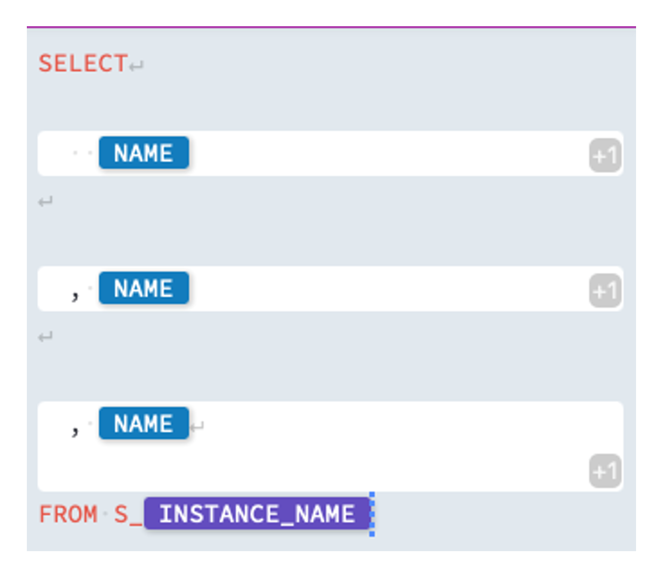This screenshot has height=578, width=664.
Task: Click the line-break symbol after the bottom NAME pill
Action: coord(197,426)
